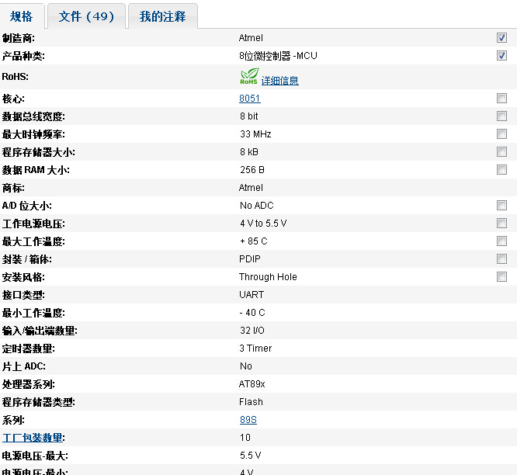Viewport: 517px width, 475px height.
Task: Click the 256 B value
Action: (x=252, y=170)
